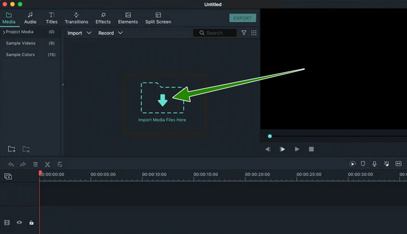Click the scissors split tool

click(47, 164)
